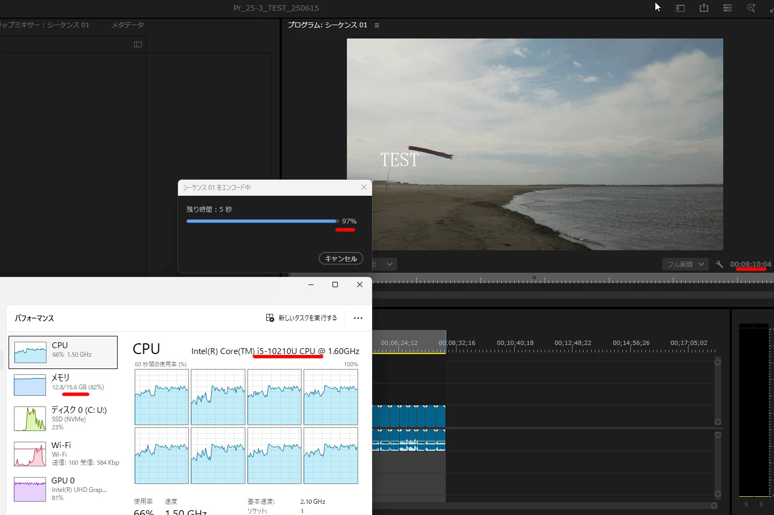Click the program monitor video preview
This screenshot has height=515, width=774.
[x=535, y=144]
